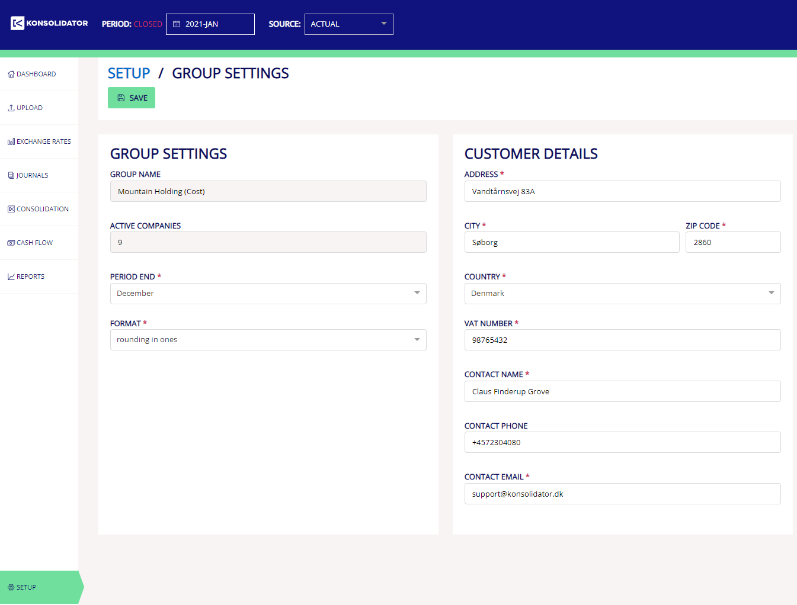Image resolution: width=797 pixels, height=605 pixels.
Task: Go to Setup breadcrumb link
Action: coord(129,73)
